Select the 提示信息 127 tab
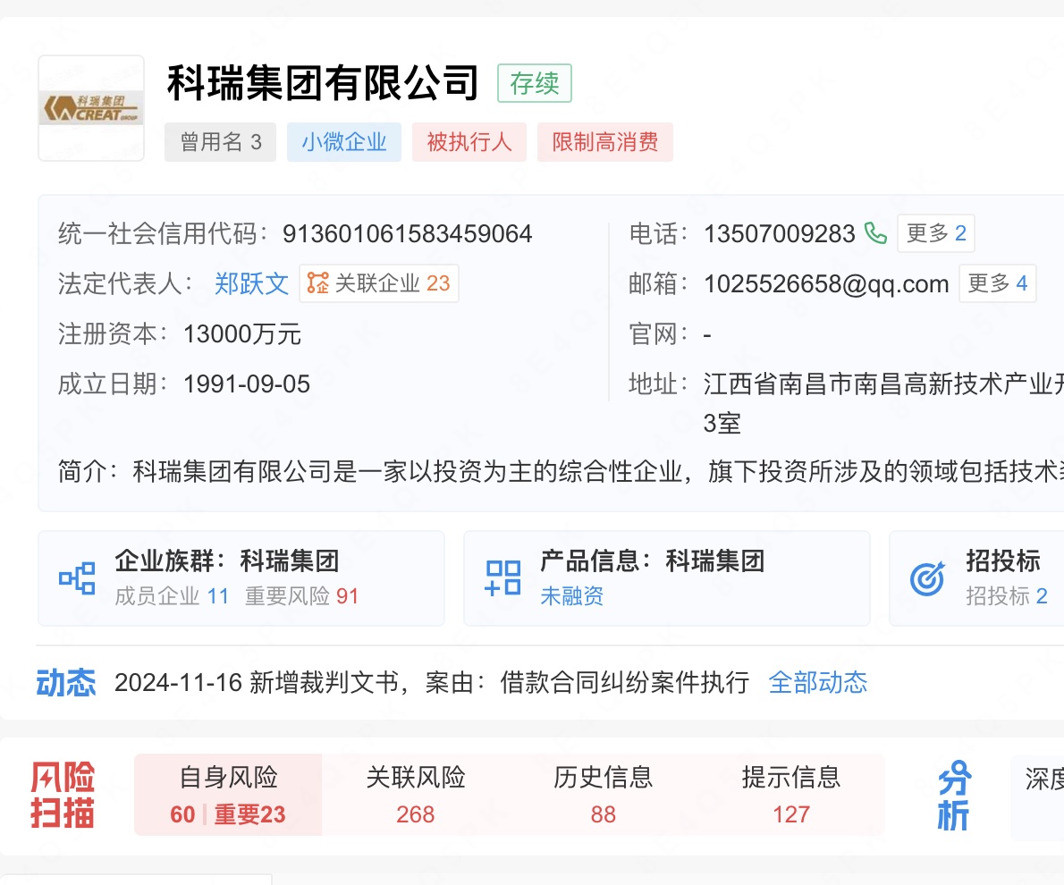 791,795
